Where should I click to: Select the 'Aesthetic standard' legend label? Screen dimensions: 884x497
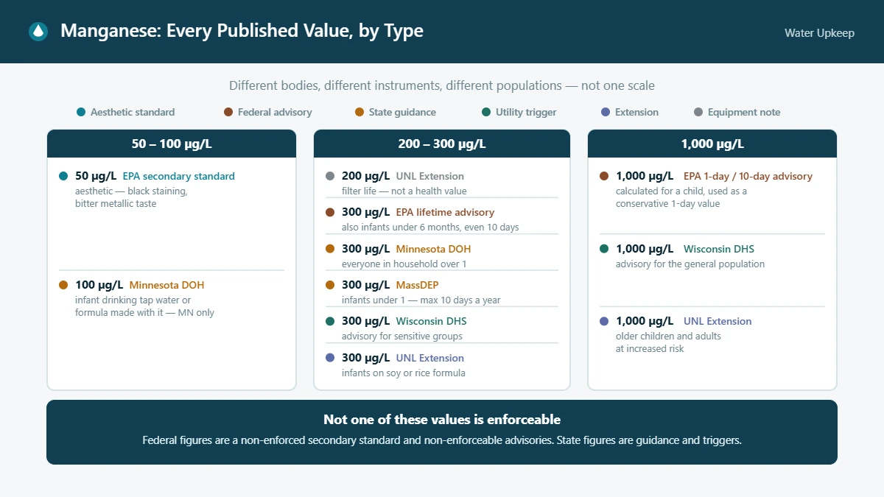[x=133, y=113]
